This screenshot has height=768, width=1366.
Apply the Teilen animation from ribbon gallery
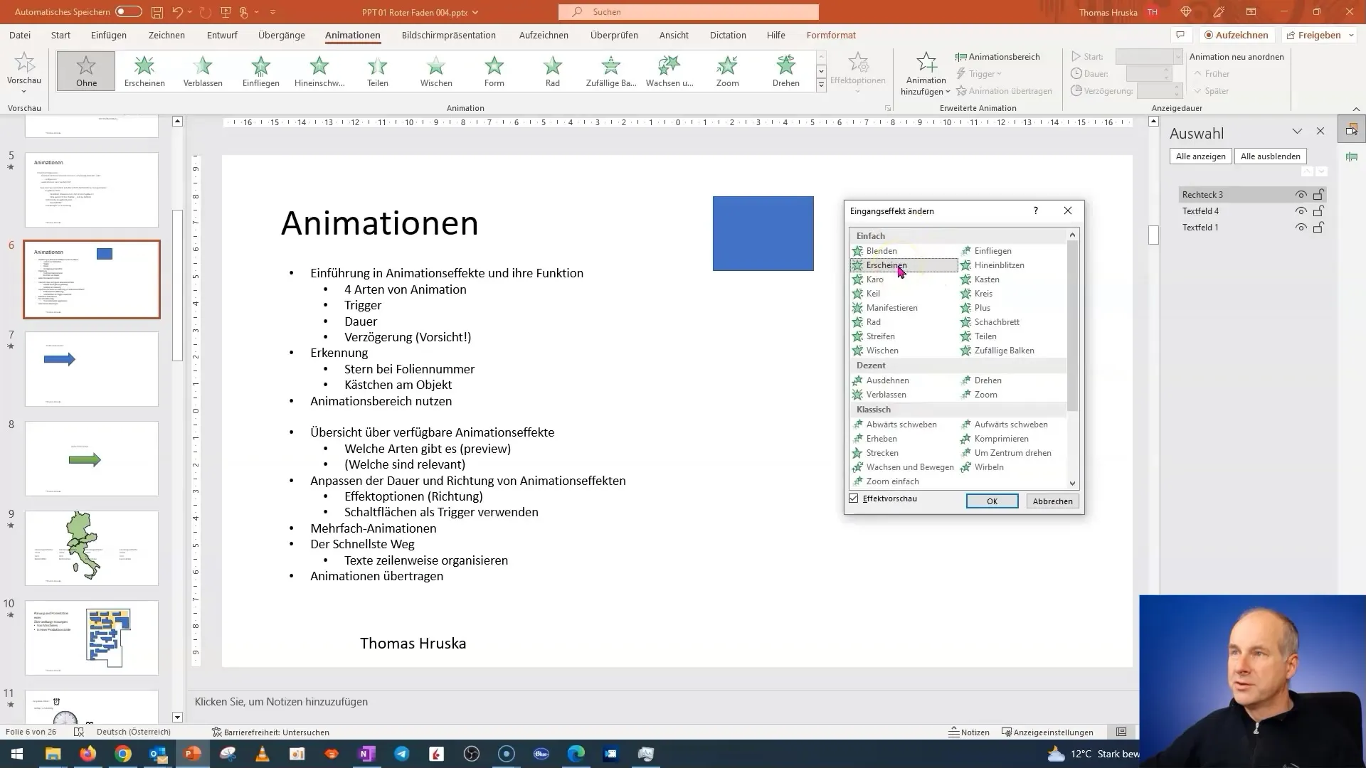pos(378,71)
